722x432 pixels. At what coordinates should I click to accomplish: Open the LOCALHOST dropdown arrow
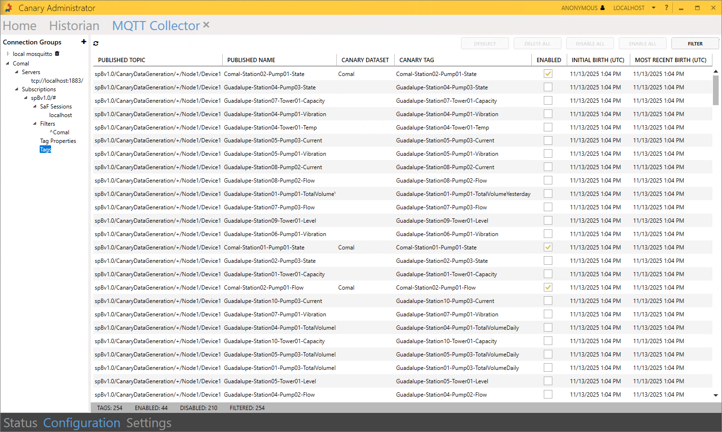(x=653, y=8)
